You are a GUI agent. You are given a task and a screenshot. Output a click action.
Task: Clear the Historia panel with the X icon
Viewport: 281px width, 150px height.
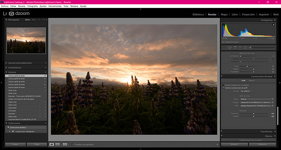(x=46, y=72)
